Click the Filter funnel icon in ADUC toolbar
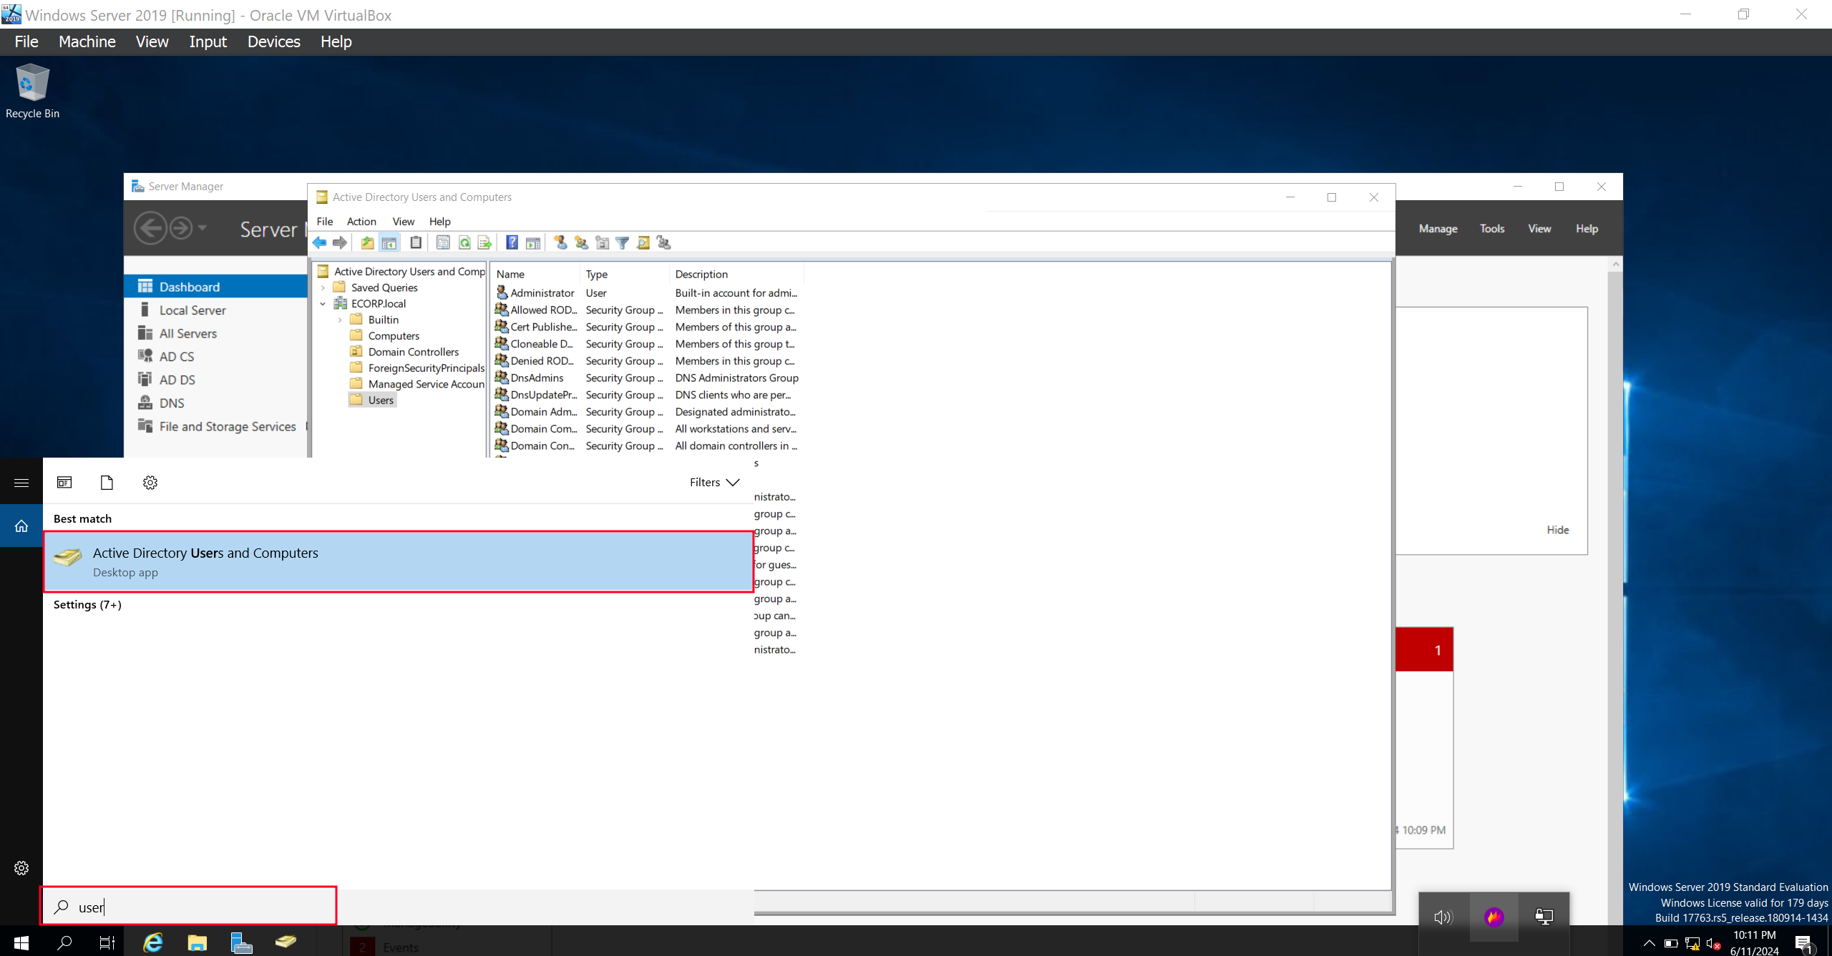This screenshot has width=1832, height=956. pos(623,243)
